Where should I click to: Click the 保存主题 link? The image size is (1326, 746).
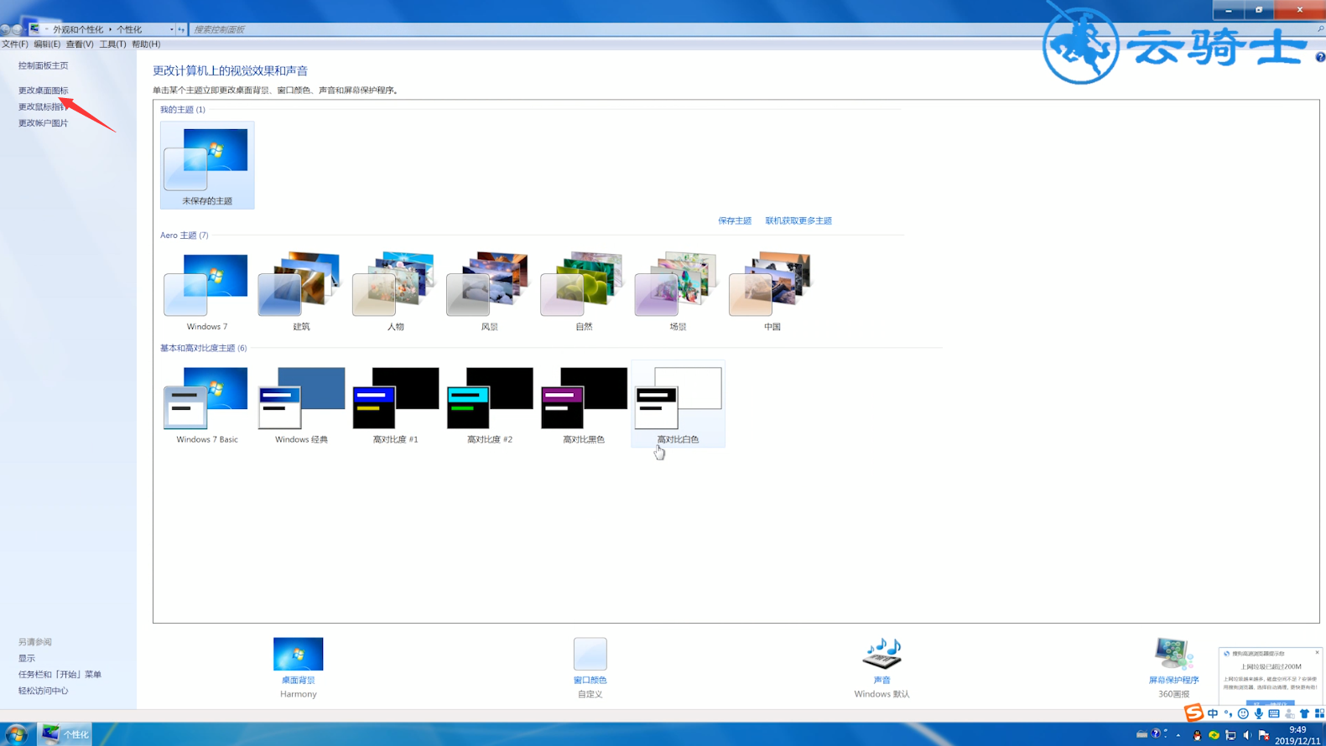tap(735, 220)
